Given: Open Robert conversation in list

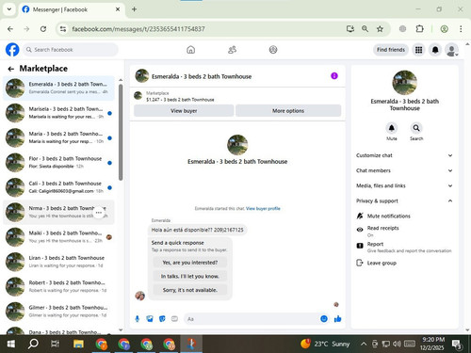Looking at the screenshot, I should pos(58,286).
